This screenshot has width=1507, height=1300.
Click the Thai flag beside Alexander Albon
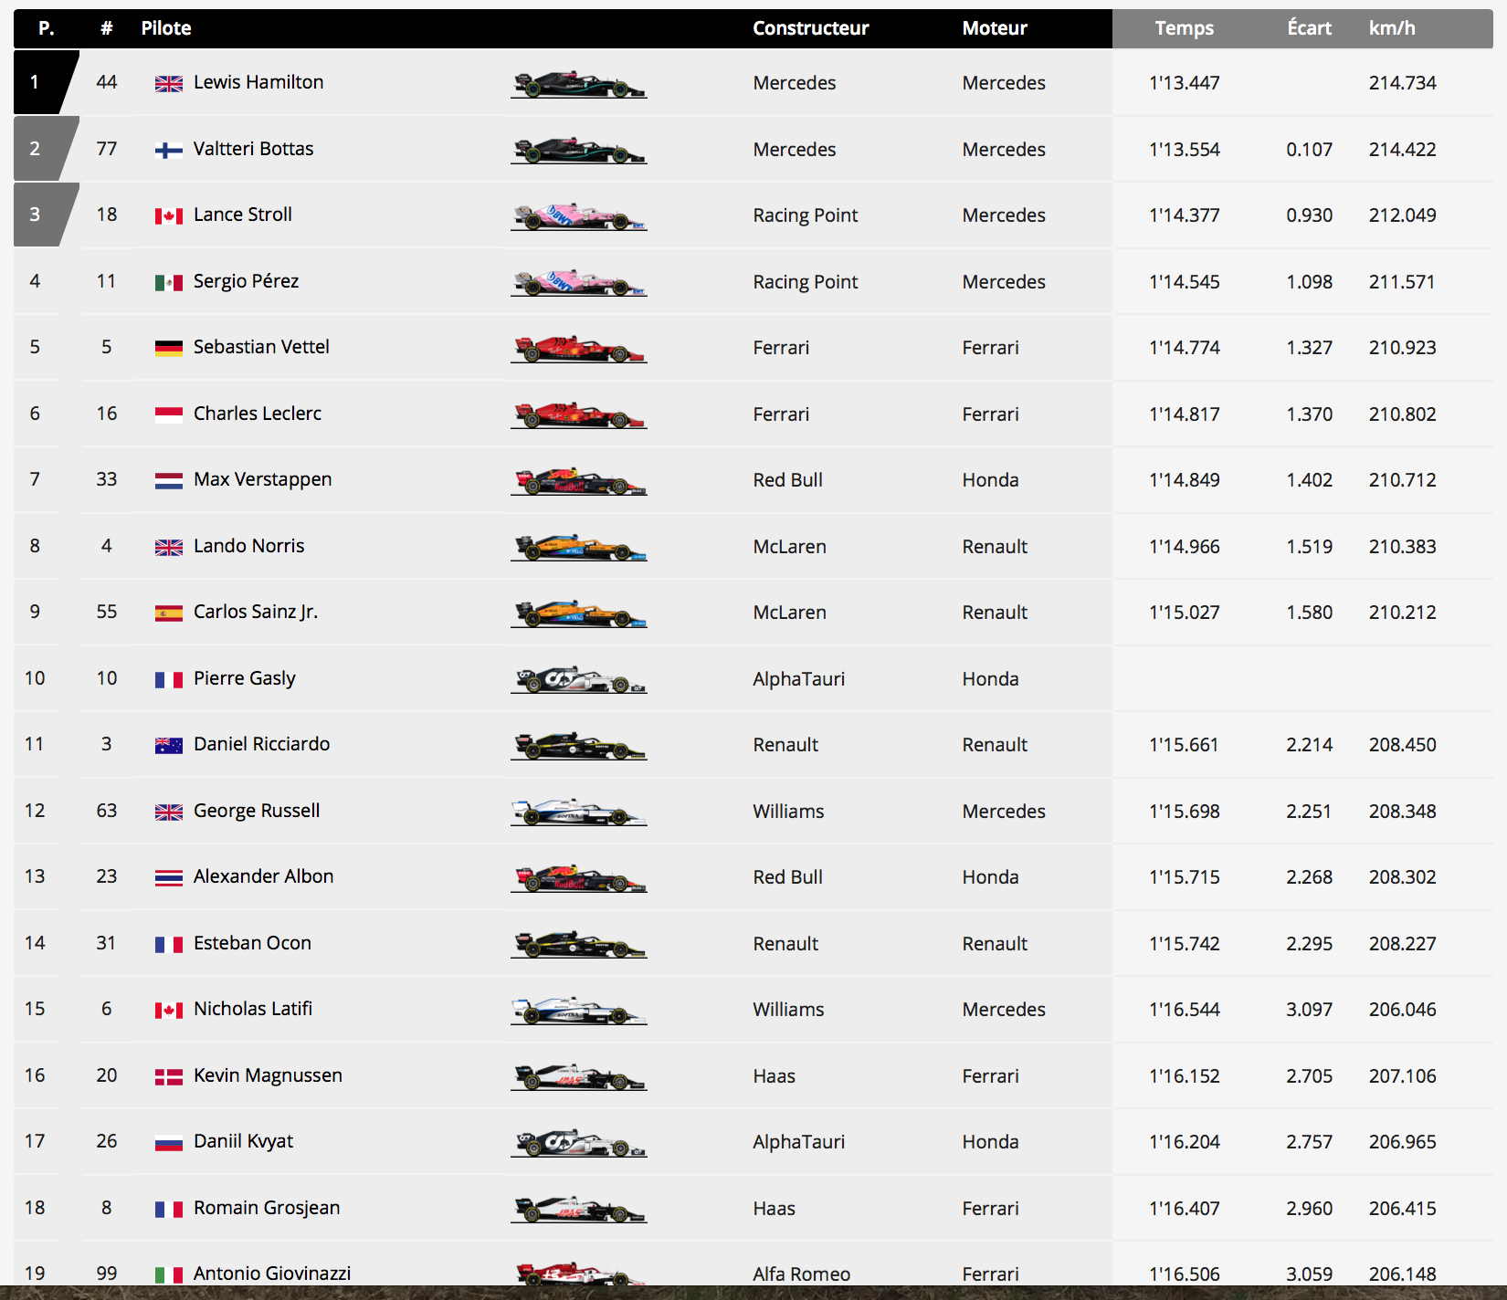click(169, 878)
